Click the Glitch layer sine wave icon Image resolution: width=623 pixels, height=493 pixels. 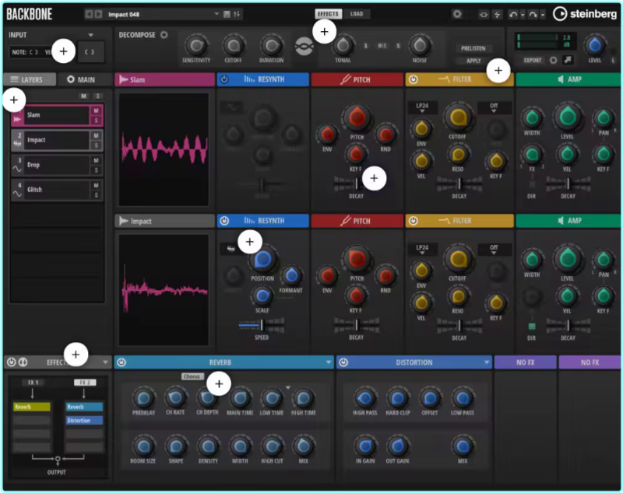coord(17,194)
